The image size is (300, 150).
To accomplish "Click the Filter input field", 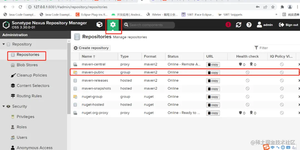I will point(277,48).
